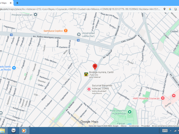This screenshot has height=134, width=179.
Task: Open the Bodega Aurrera store icon
Action: (86, 74)
